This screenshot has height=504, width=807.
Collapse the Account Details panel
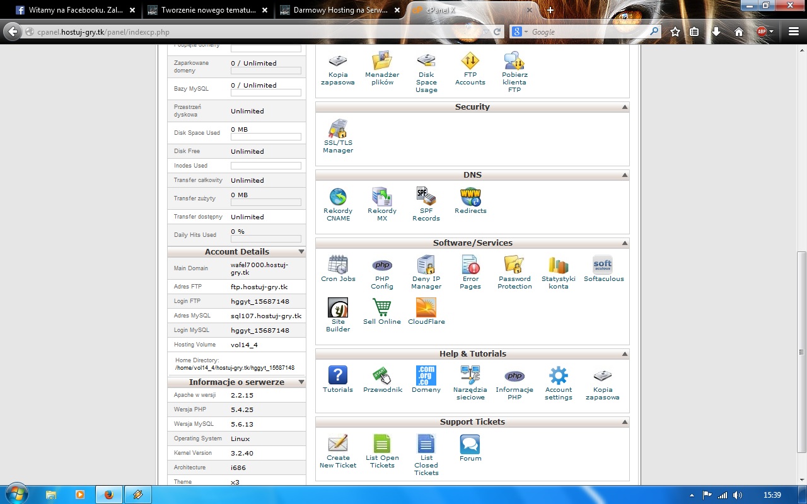point(301,251)
